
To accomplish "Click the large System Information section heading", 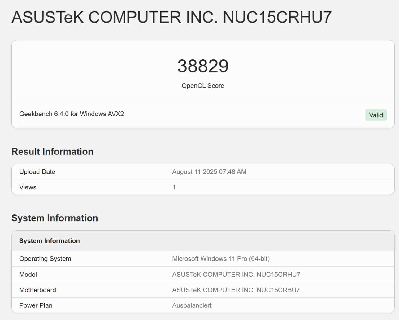I will [55, 218].
